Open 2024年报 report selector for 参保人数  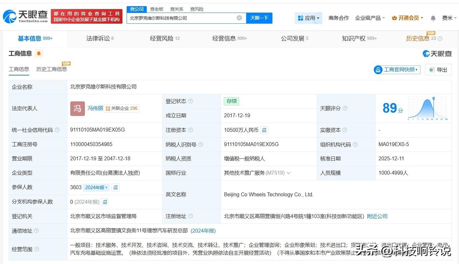[96, 187]
